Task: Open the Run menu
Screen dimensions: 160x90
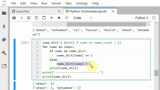Action: (44, 3)
